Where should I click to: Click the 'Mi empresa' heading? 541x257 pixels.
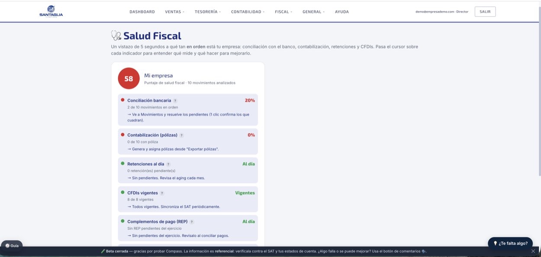point(158,75)
